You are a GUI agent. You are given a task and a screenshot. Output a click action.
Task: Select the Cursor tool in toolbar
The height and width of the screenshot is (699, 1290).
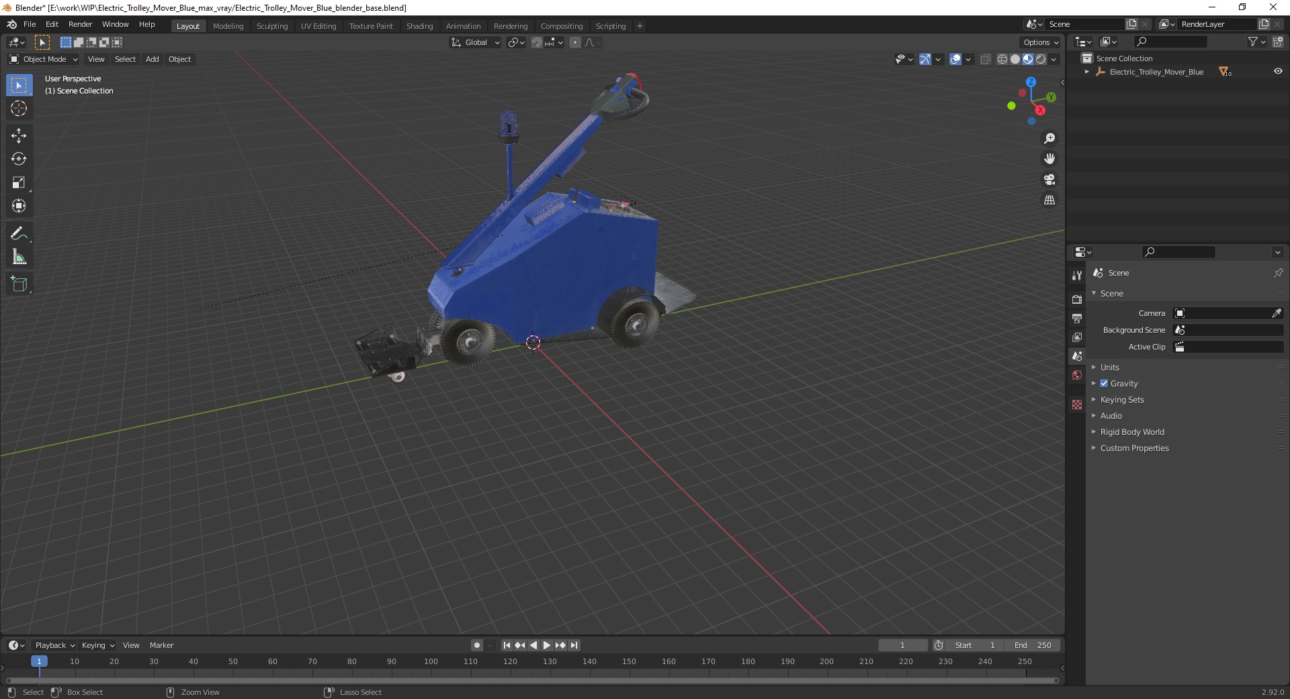click(19, 108)
